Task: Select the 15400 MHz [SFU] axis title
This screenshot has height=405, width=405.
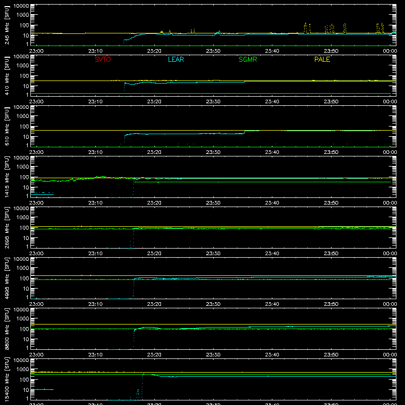Action: (7, 379)
